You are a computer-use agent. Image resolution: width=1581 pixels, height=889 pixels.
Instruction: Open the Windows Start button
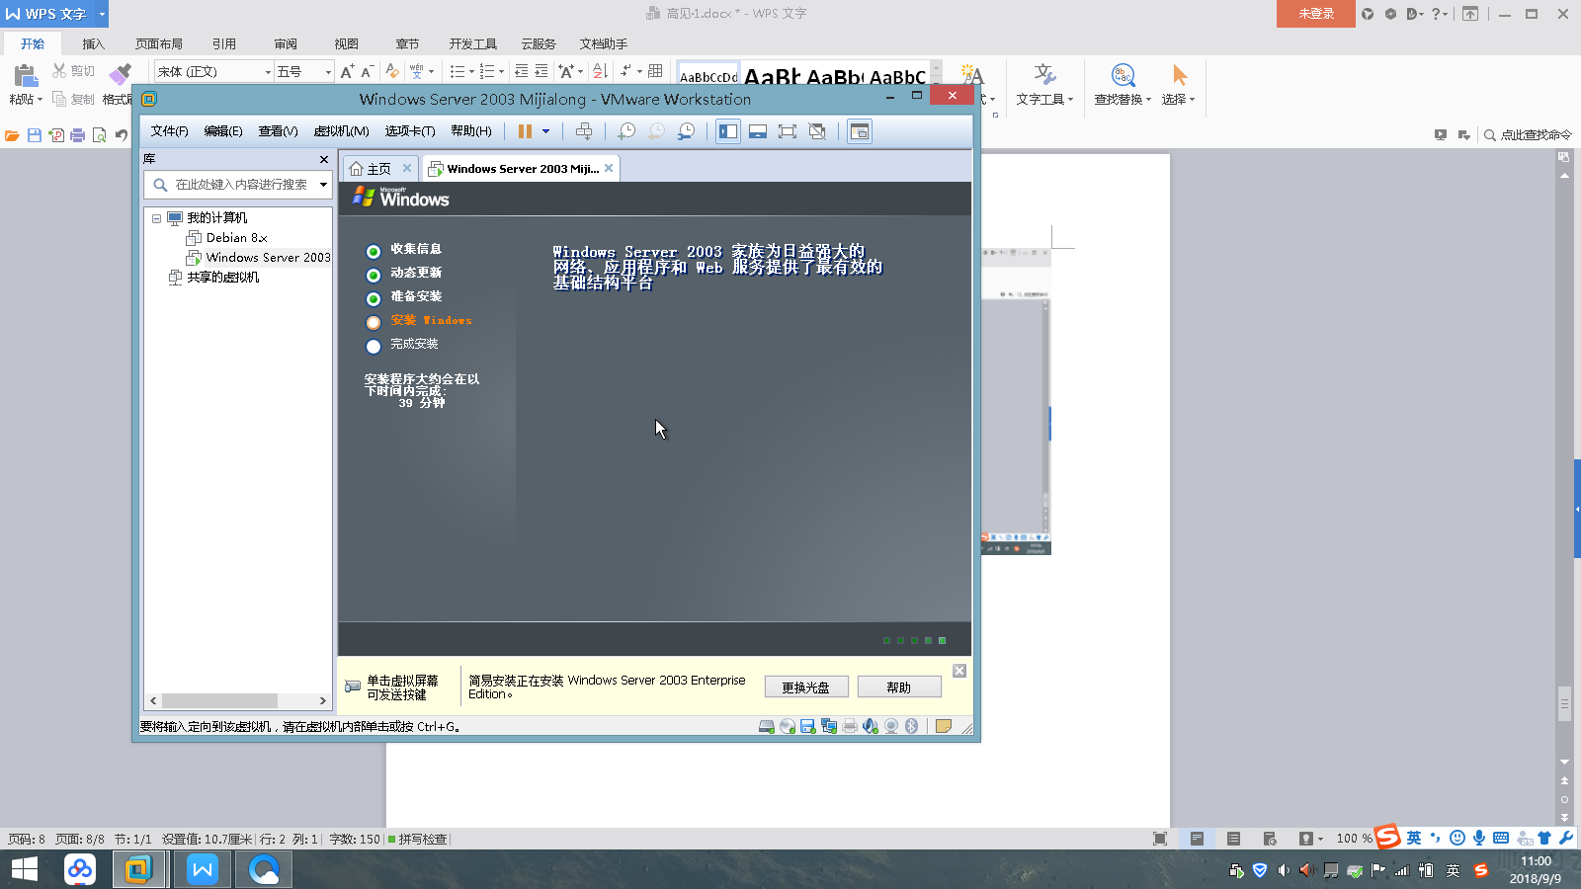24,869
